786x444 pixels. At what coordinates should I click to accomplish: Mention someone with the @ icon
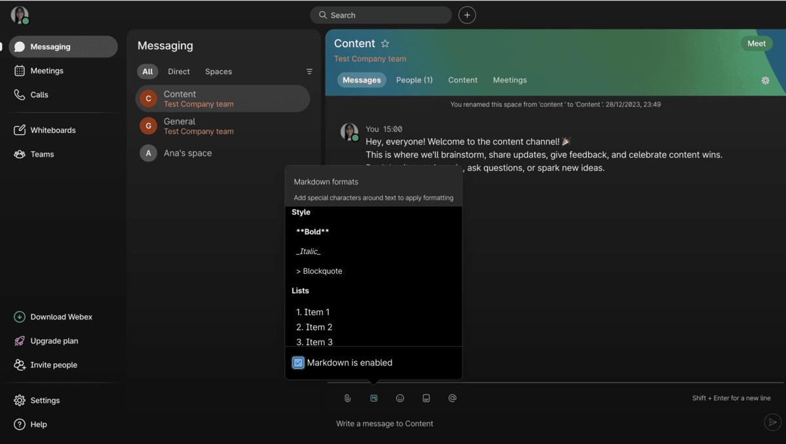tap(452, 398)
